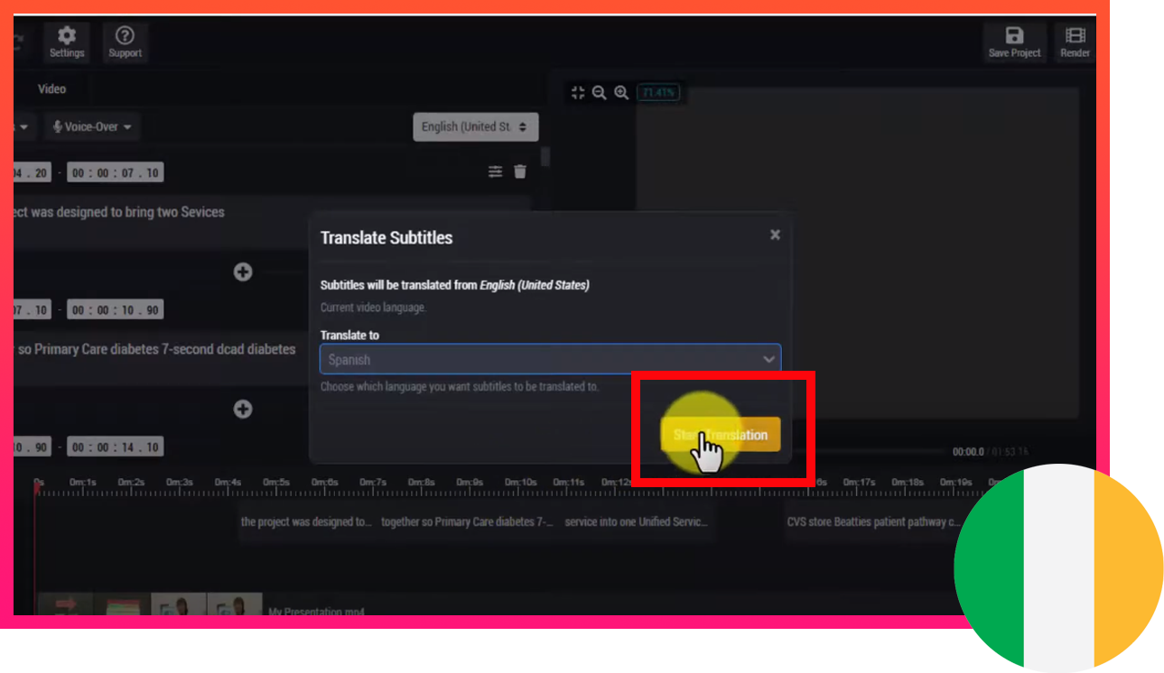Click the 0m:2s mark on the timeline ruler
Screen dimensions: 1164x673
pyautogui.click(x=131, y=483)
